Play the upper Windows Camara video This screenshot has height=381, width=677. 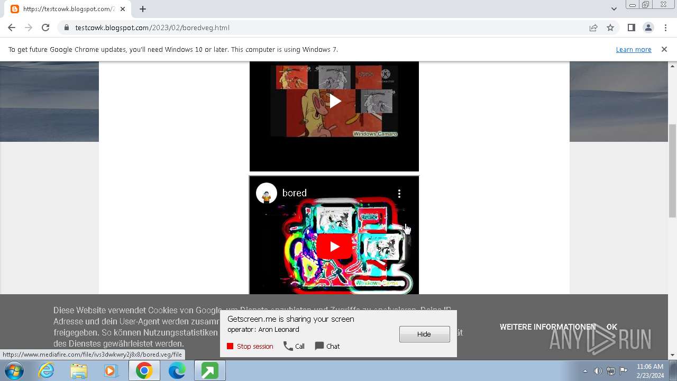click(x=334, y=101)
